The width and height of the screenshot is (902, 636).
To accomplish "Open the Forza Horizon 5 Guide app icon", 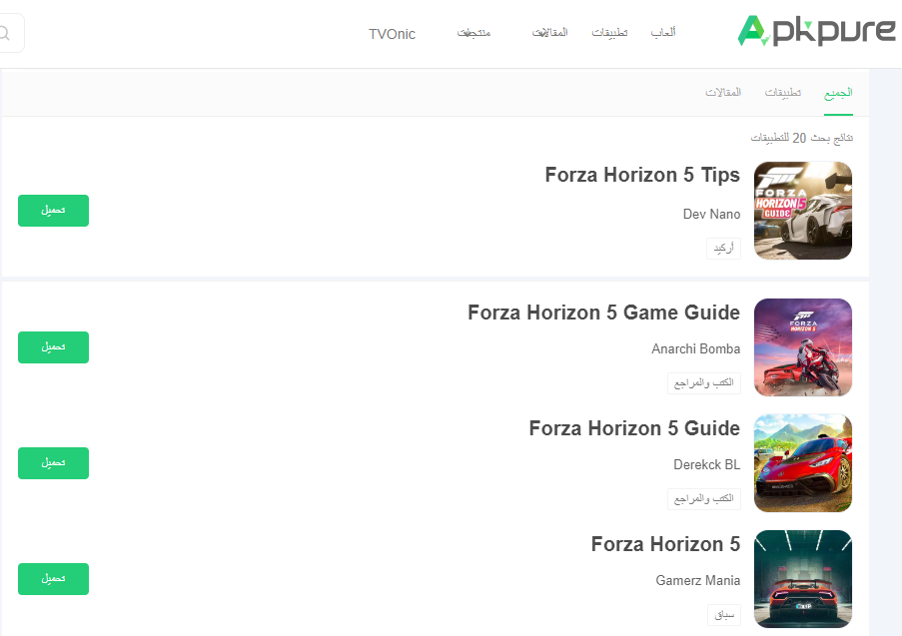I will [x=803, y=463].
